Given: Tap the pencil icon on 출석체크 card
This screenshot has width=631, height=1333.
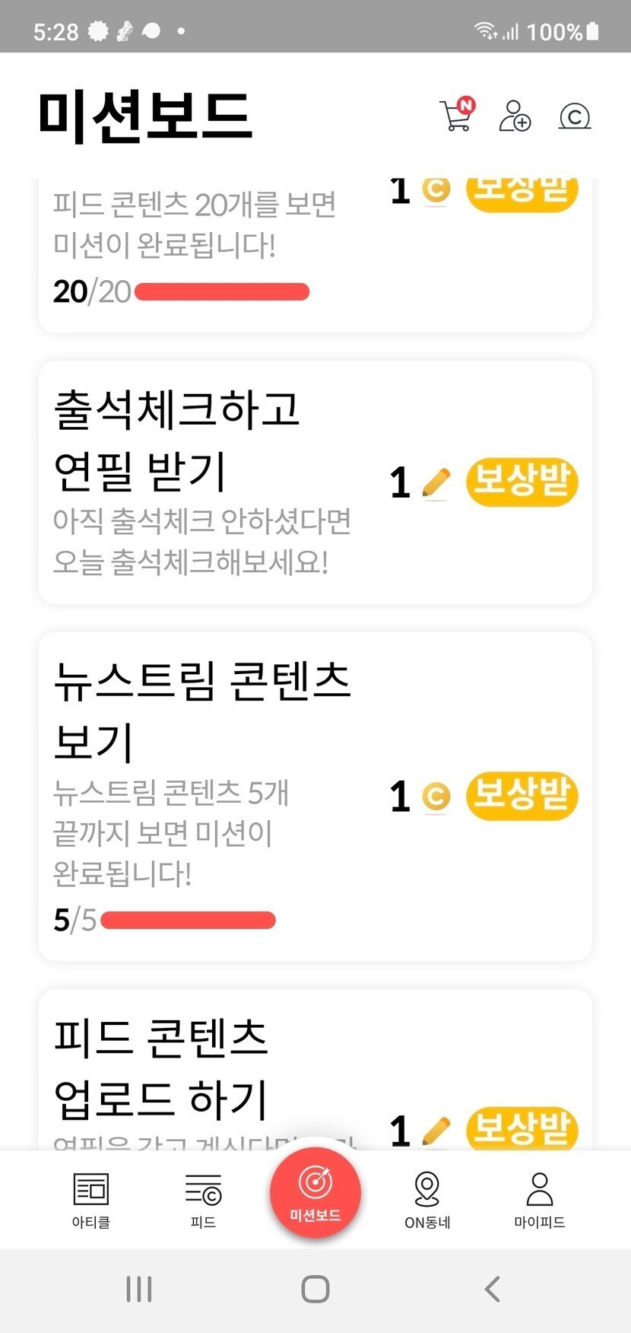Looking at the screenshot, I should 436,483.
